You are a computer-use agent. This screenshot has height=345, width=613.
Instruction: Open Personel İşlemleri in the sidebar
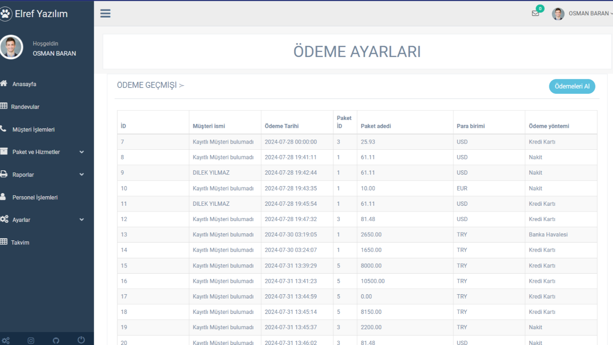[35, 197]
